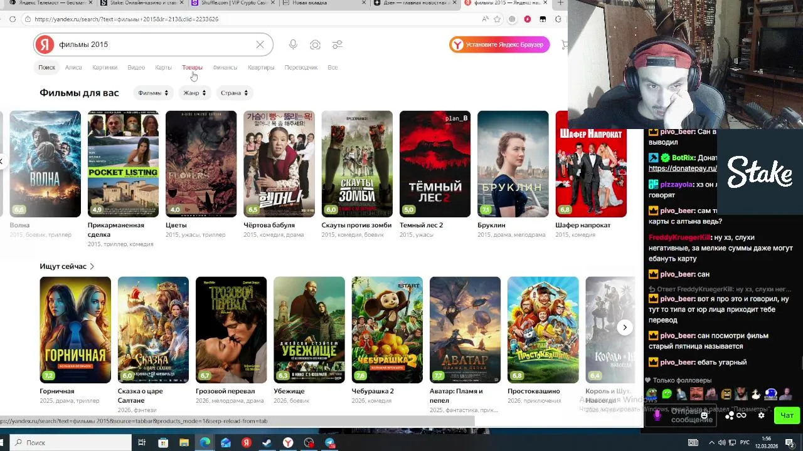Open search settings sliders icon

click(338, 44)
